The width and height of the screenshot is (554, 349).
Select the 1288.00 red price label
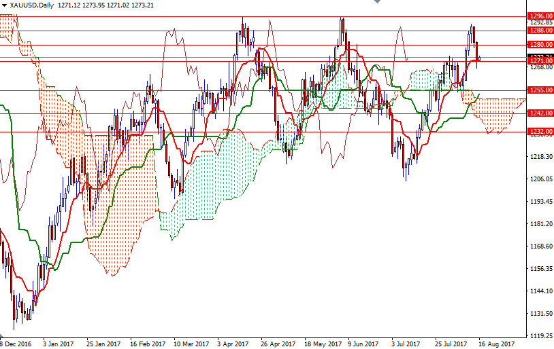click(540, 31)
